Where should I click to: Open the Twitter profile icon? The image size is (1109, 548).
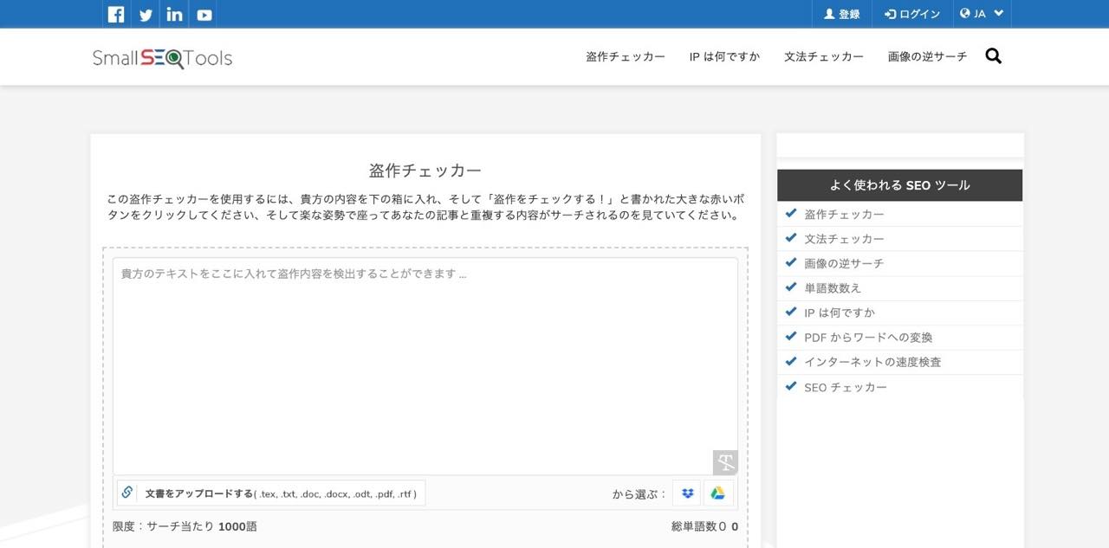coord(146,14)
